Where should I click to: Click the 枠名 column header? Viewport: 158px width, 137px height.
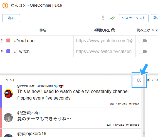(43, 30)
